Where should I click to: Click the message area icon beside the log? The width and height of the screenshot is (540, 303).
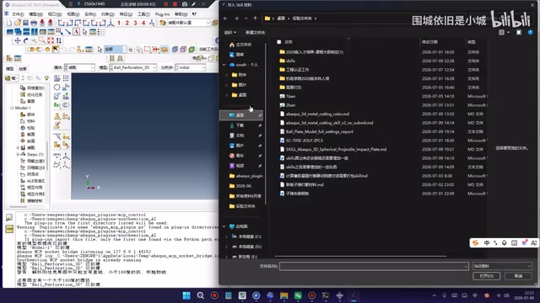click(x=9, y=217)
